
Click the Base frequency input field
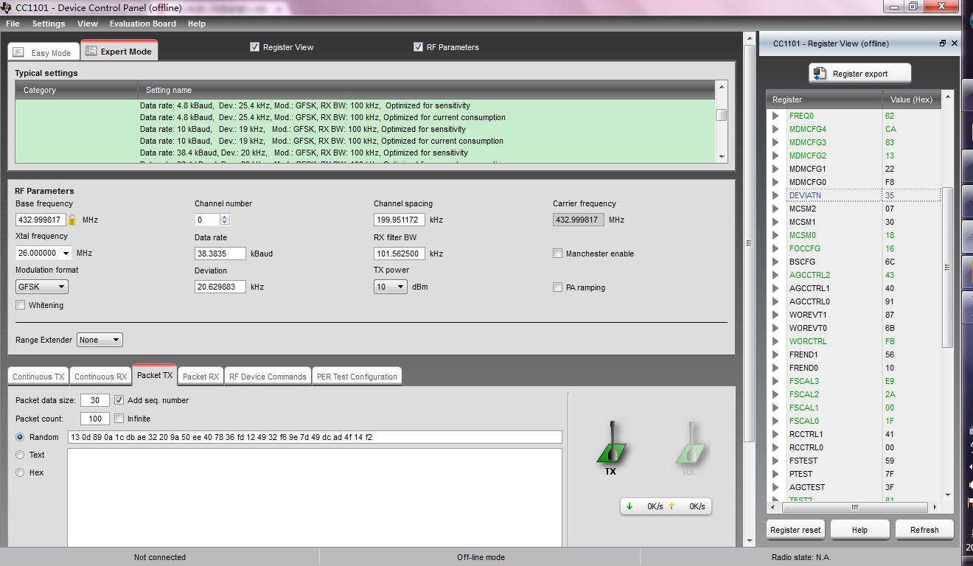point(41,220)
